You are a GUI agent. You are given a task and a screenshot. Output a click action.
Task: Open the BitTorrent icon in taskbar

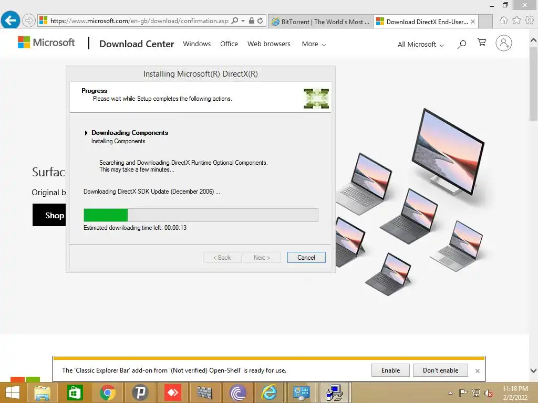click(237, 393)
